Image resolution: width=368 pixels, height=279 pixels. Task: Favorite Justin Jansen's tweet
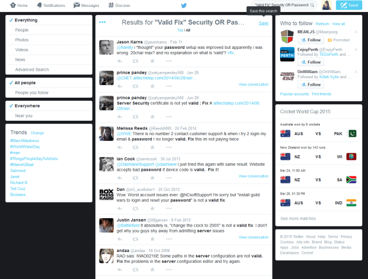[x=152, y=239]
